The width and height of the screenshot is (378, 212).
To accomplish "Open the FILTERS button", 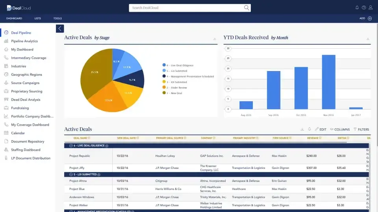I will [x=361, y=129].
